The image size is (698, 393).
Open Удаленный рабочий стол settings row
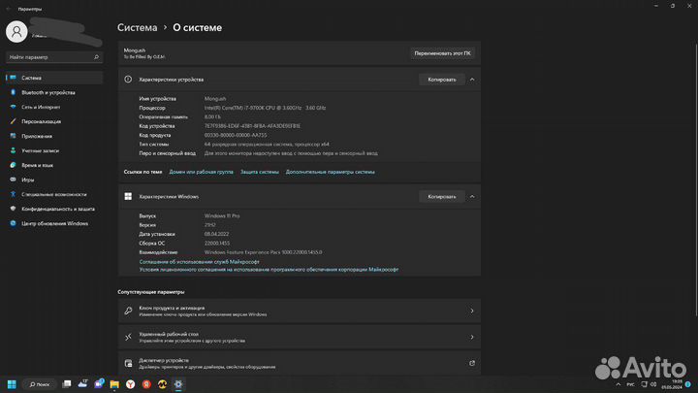[300, 337]
